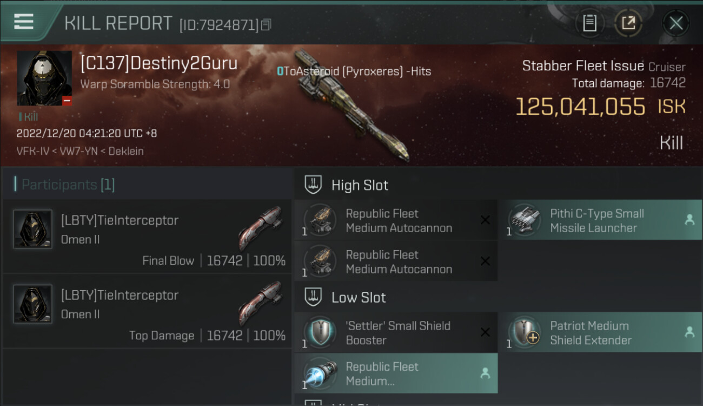This screenshot has height=406, width=703.
Task: Open the kill report notes clipboard icon
Action: click(589, 23)
